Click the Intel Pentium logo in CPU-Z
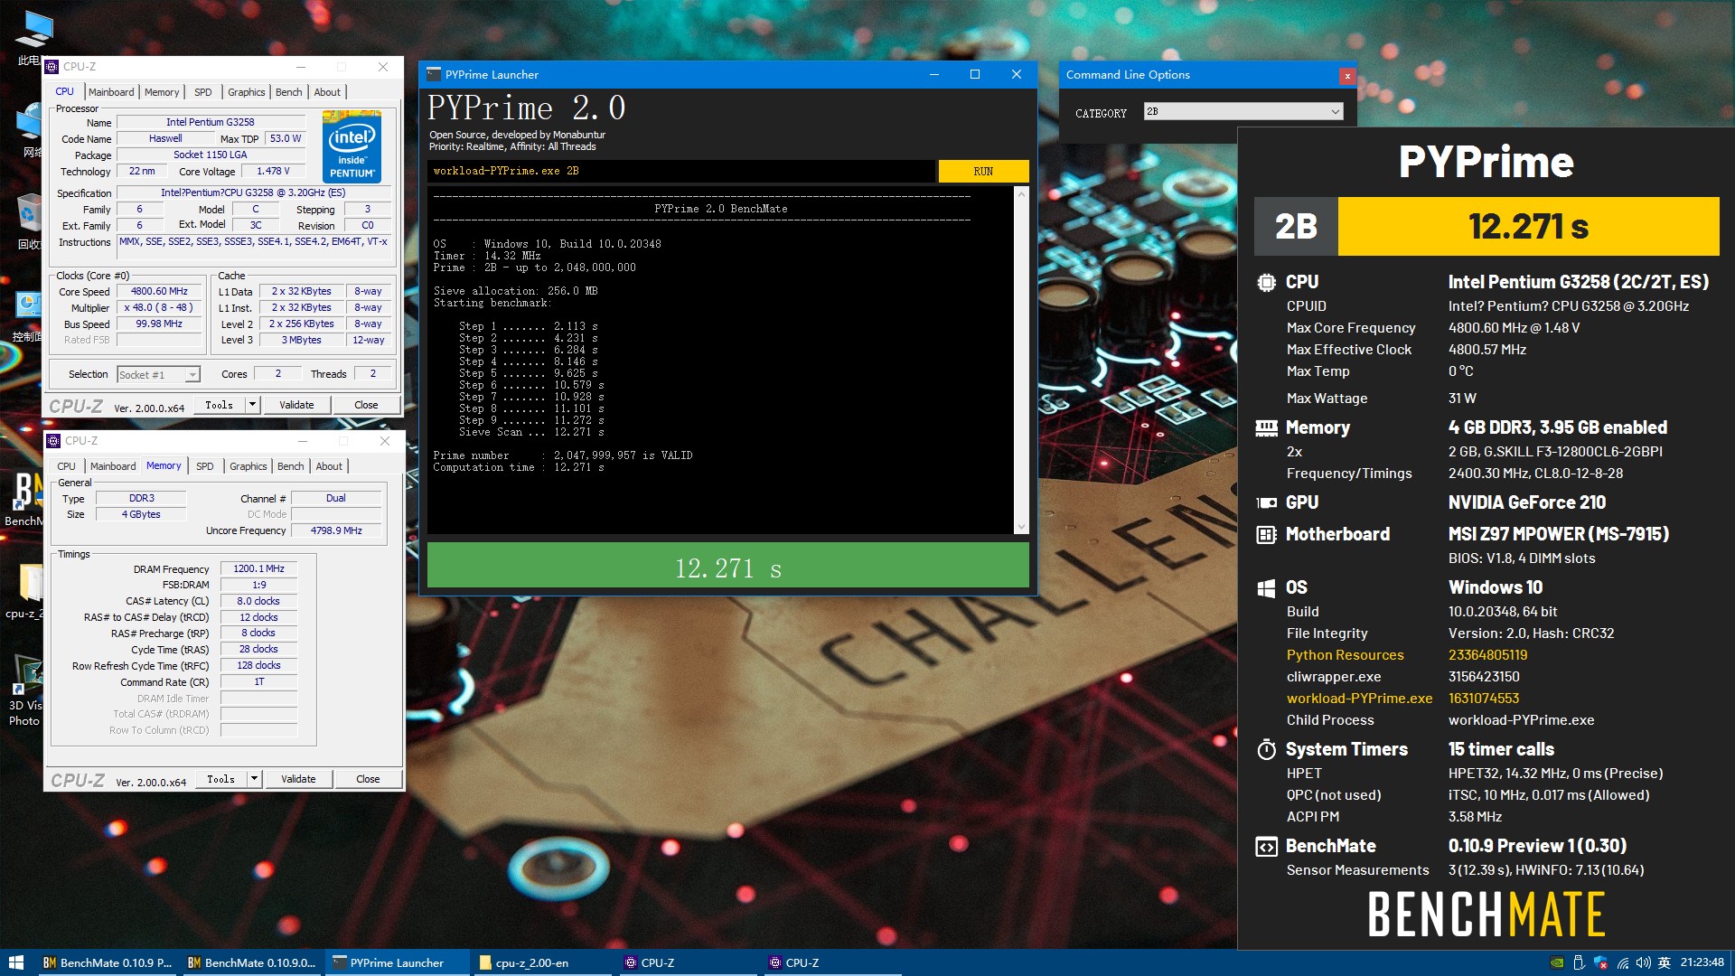This screenshot has height=976, width=1735. pos(352,146)
